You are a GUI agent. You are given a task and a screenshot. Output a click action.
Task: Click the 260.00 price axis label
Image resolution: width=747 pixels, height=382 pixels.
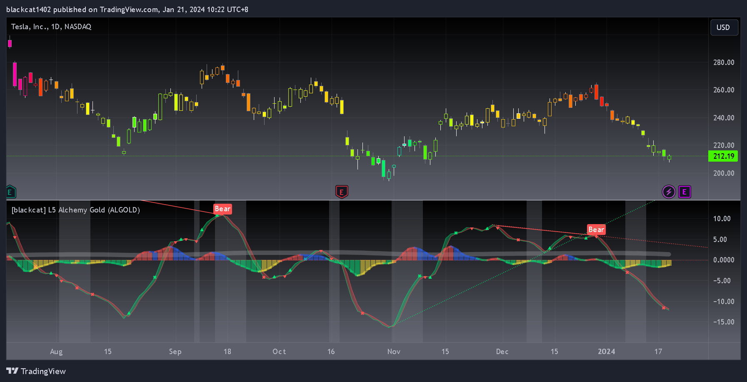(x=724, y=90)
